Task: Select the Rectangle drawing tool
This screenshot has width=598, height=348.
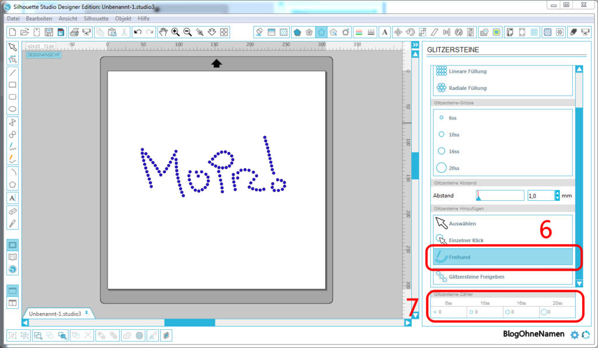Action: [12, 85]
